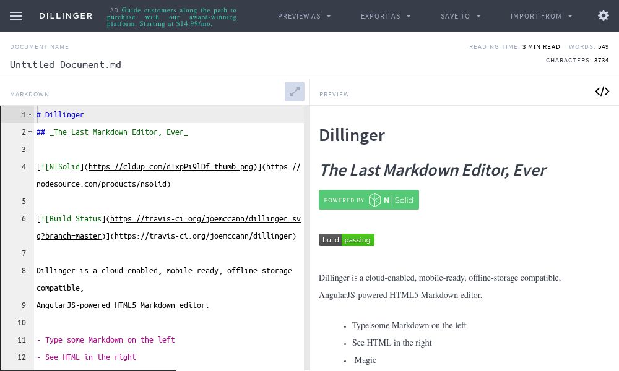Click the MARKDOWN panel label
The width and height of the screenshot is (619, 371).
pos(29,94)
